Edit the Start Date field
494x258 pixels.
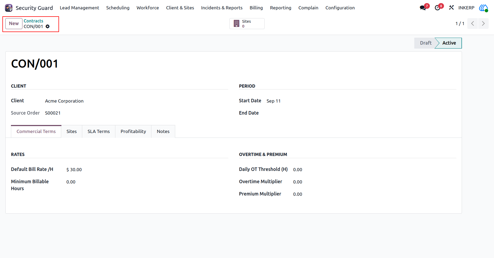(x=273, y=101)
